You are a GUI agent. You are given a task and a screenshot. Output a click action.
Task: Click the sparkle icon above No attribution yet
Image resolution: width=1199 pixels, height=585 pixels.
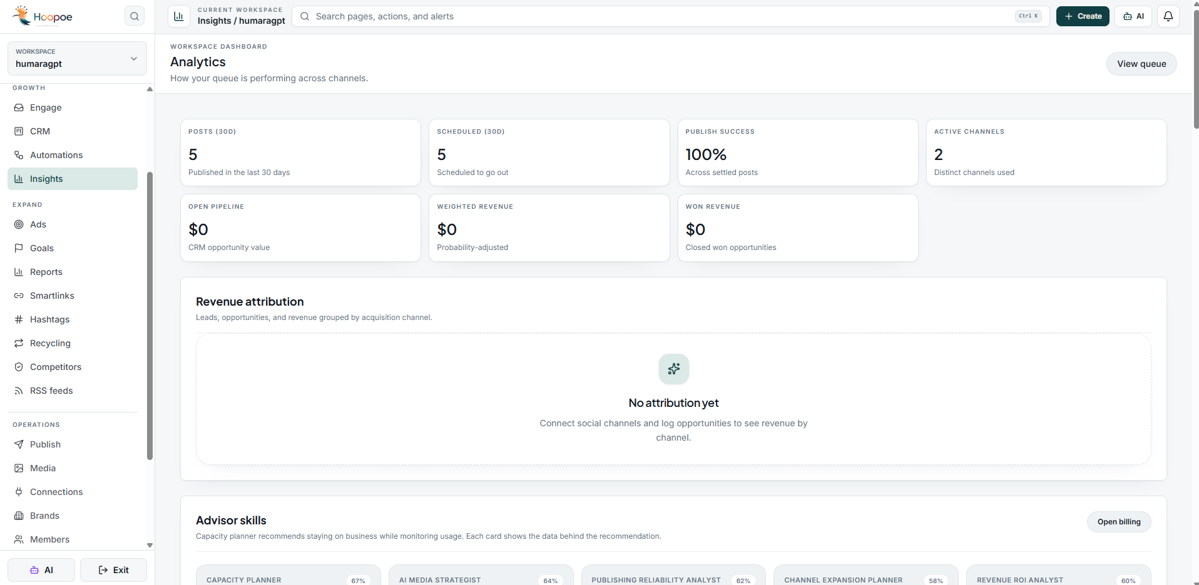click(x=673, y=369)
